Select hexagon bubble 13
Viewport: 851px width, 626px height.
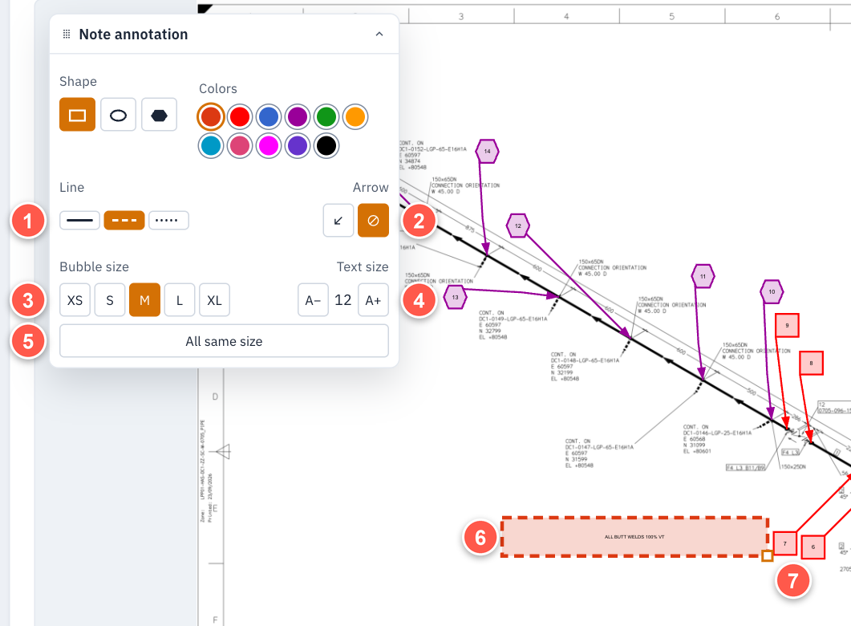coord(455,297)
